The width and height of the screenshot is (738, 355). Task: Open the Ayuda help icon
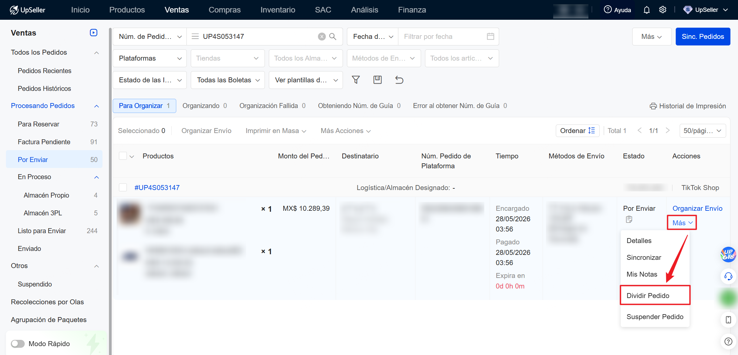pyautogui.click(x=617, y=10)
